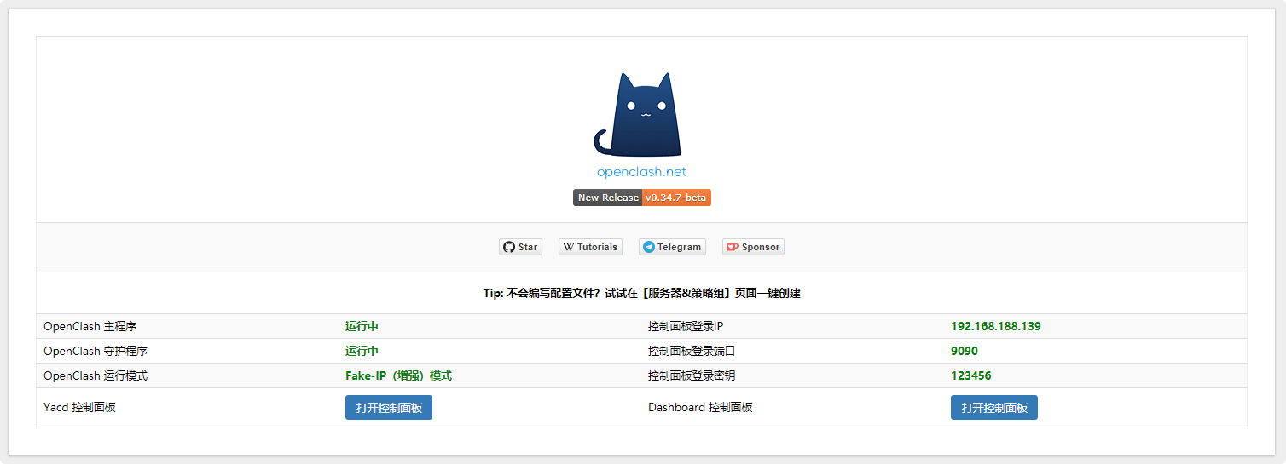Click the New Release v0.34.7-beta badge
The height and width of the screenshot is (464, 1286).
coord(642,198)
